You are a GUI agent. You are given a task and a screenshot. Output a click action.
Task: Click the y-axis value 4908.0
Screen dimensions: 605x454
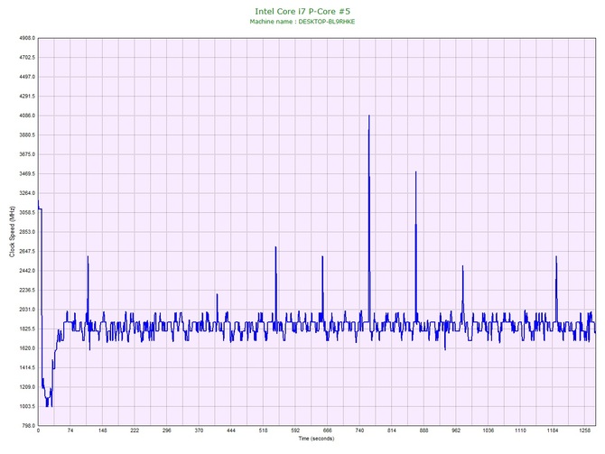click(27, 38)
